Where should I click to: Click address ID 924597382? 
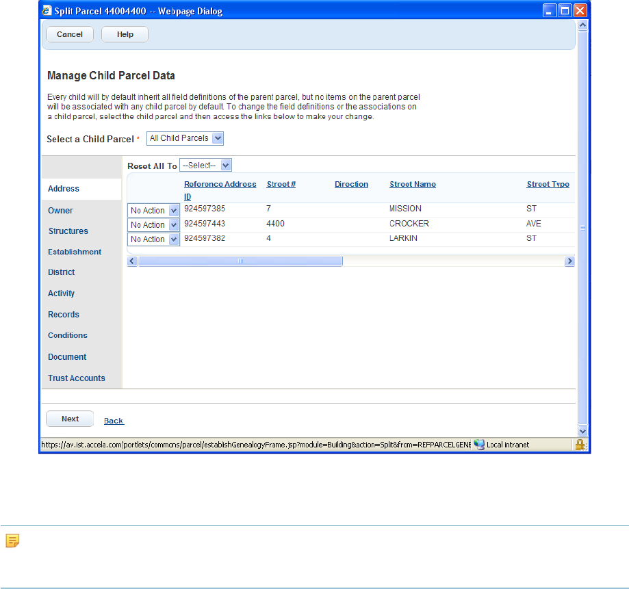click(205, 238)
